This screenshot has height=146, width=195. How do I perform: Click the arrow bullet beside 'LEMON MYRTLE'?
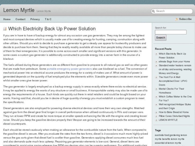coord(156,120)
